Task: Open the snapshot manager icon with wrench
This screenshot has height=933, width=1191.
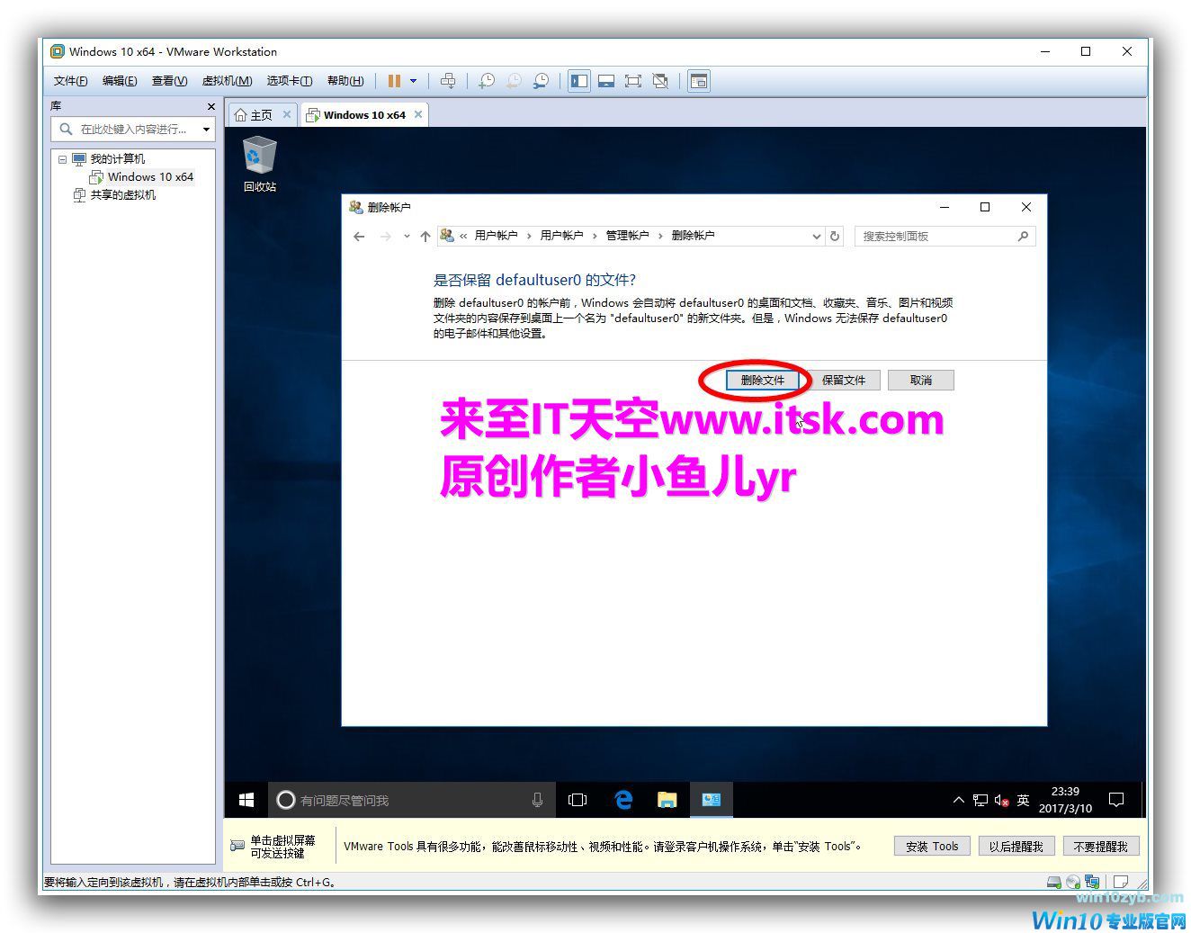Action: tap(542, 81)
